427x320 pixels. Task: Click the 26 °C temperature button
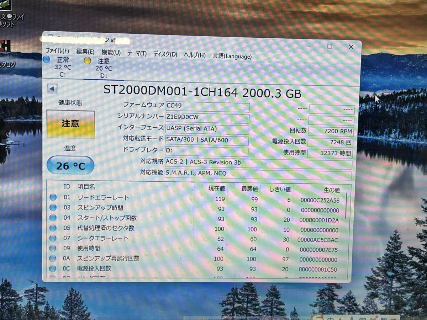click(70, 165)
